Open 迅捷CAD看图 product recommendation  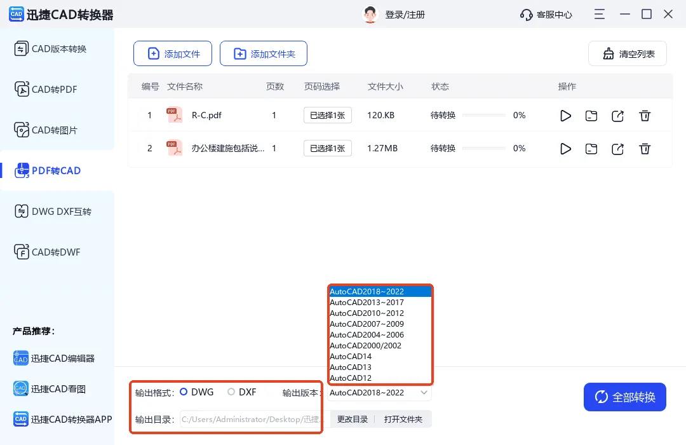point(50,388)
